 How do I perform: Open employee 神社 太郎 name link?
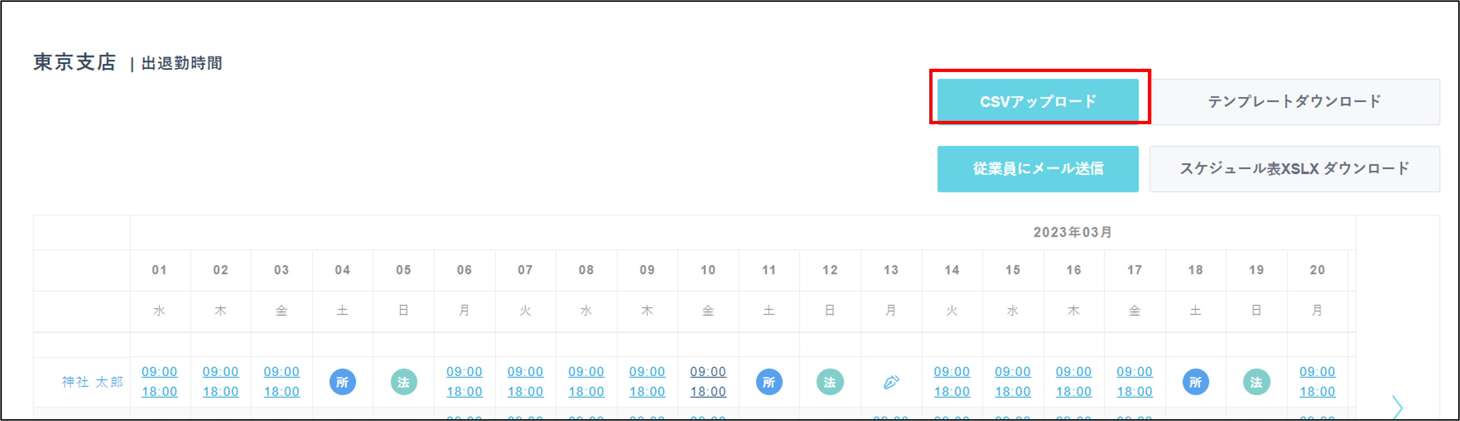92,383
